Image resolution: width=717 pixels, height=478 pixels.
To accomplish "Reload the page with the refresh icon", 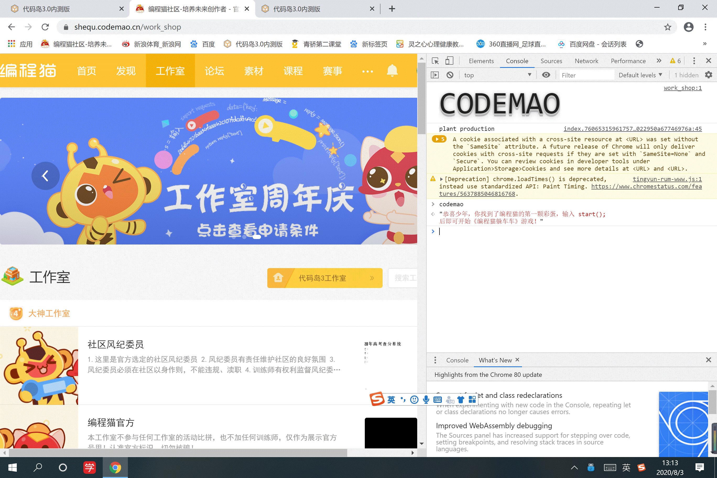I will [x=45, y=27].
